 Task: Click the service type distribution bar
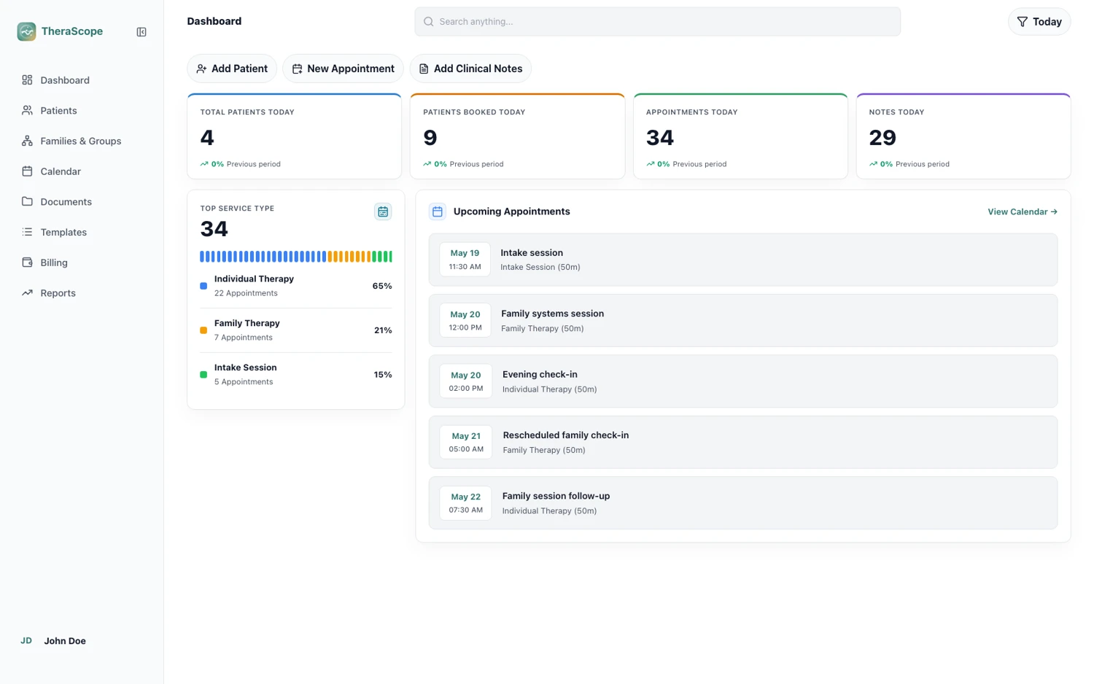(x=296, y=257)
